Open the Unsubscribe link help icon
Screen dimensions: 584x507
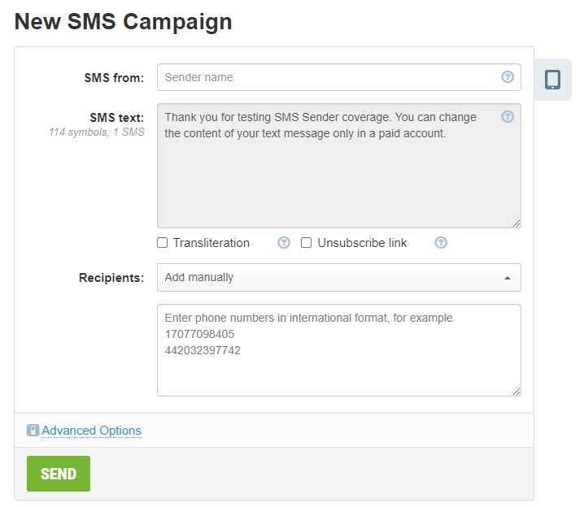point(441,243)
